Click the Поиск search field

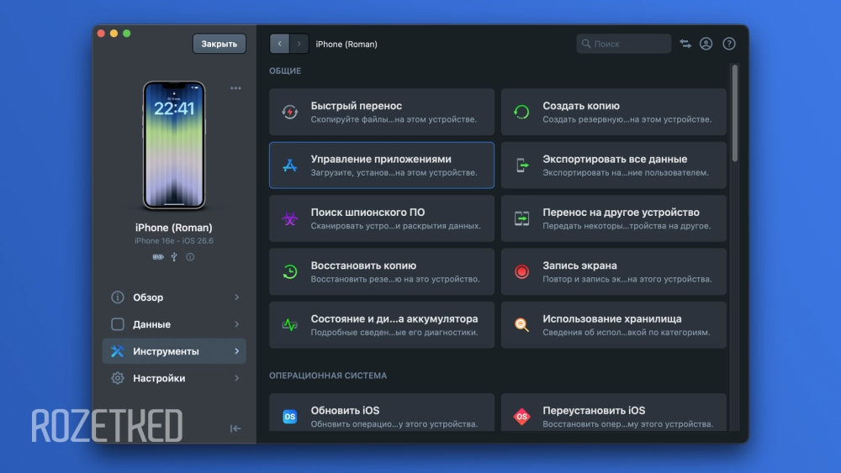point(624,44)
